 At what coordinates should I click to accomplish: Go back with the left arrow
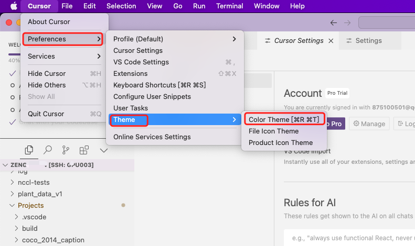tap(334, 23)
